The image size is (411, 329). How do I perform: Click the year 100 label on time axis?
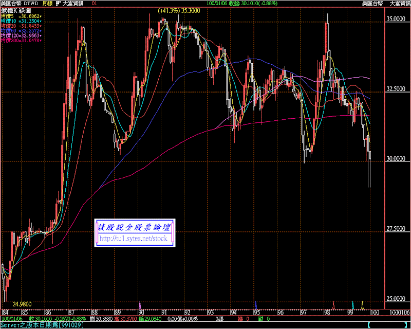[375, 313]
